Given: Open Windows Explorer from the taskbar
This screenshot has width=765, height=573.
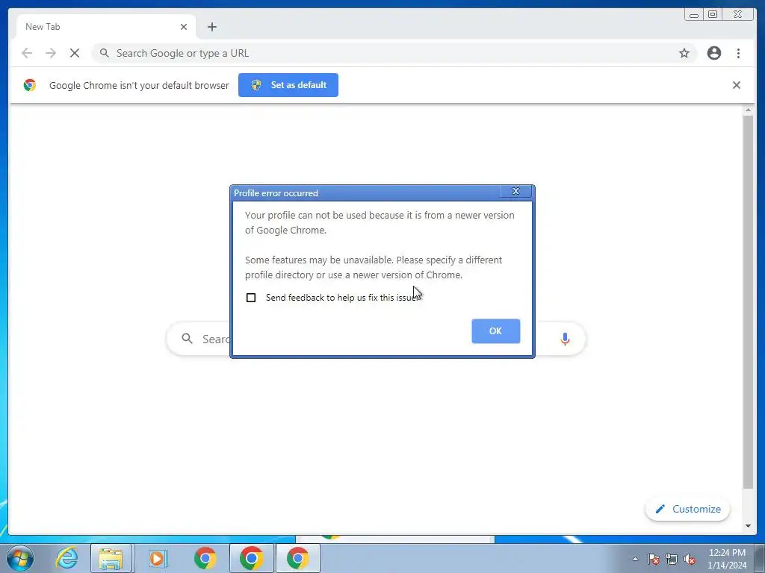Looking at the screenshot, I should coord(111,558).
